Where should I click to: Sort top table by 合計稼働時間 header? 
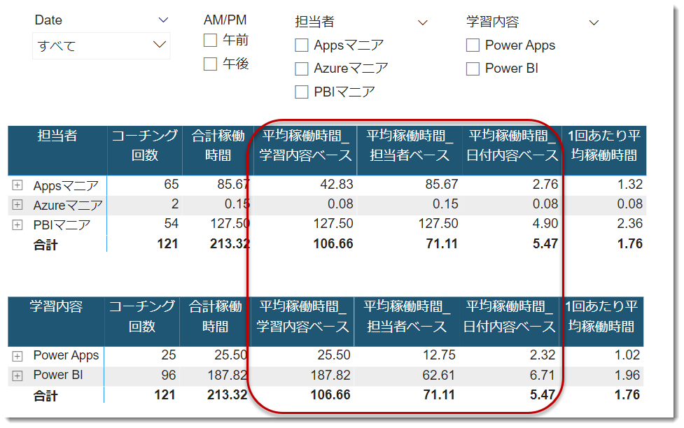[x=218, y=151]
